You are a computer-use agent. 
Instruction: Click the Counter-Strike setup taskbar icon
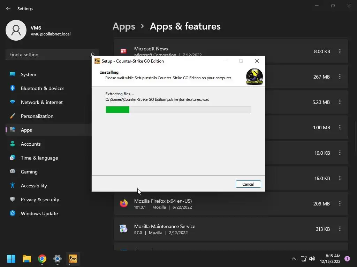pyautogui.click(x=73, y=259)
